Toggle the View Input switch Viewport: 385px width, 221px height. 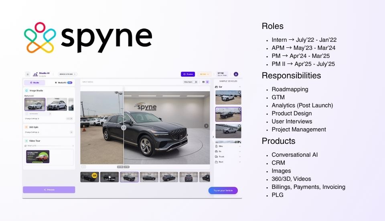tap(196, 82)
